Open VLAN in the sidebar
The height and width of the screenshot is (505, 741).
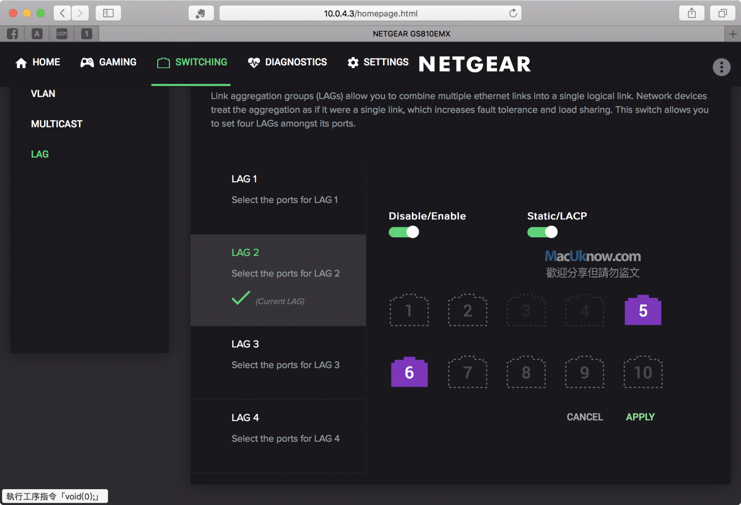[x=43, y=94]
